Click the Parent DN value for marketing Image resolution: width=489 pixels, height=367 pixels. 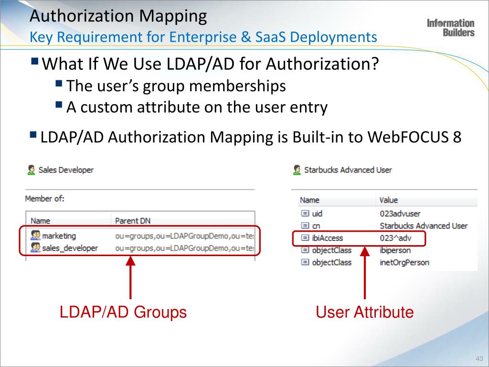point(184,236)
